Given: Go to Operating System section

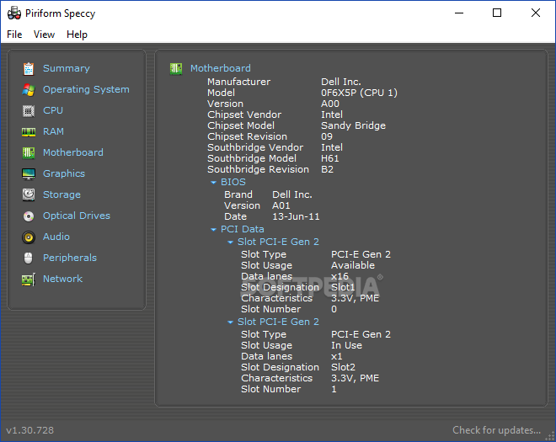Looking at the screenshot, I should [x=86, y=89].
